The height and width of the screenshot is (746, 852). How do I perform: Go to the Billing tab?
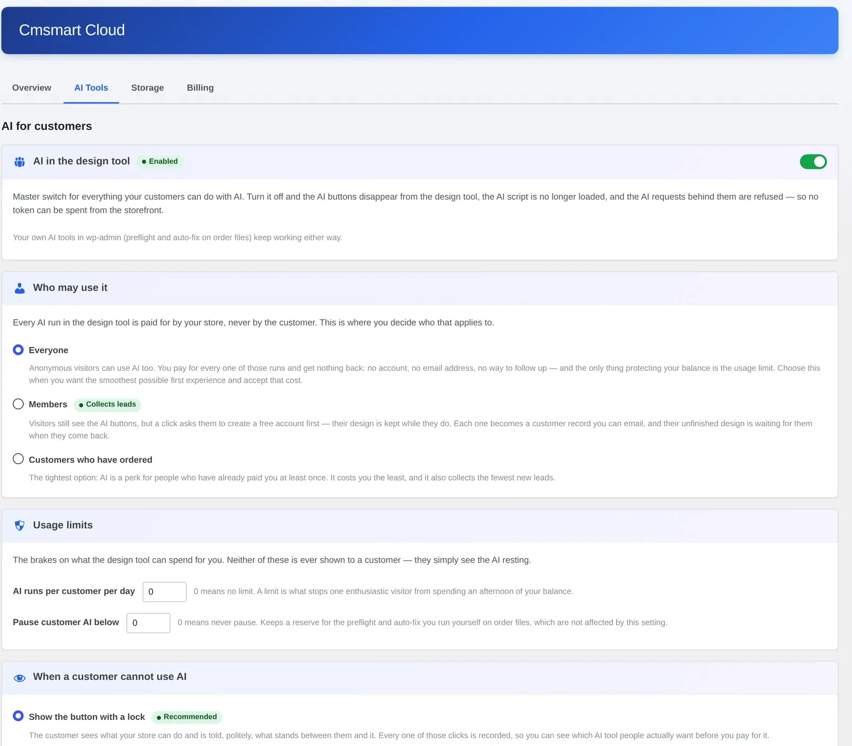(200, 88)
